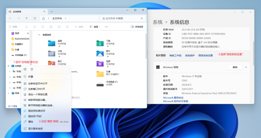The height and width of the screenshot is (138, 261).
Task: Click the 系统 breadcrumb in Settings
Action: [158, 22]
